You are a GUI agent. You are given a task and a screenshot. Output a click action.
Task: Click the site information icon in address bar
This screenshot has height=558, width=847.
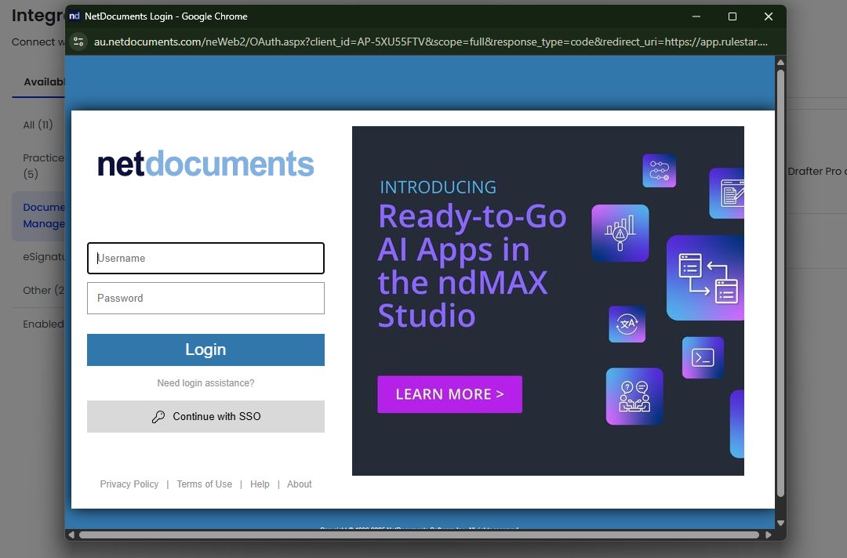coord(78,42)
